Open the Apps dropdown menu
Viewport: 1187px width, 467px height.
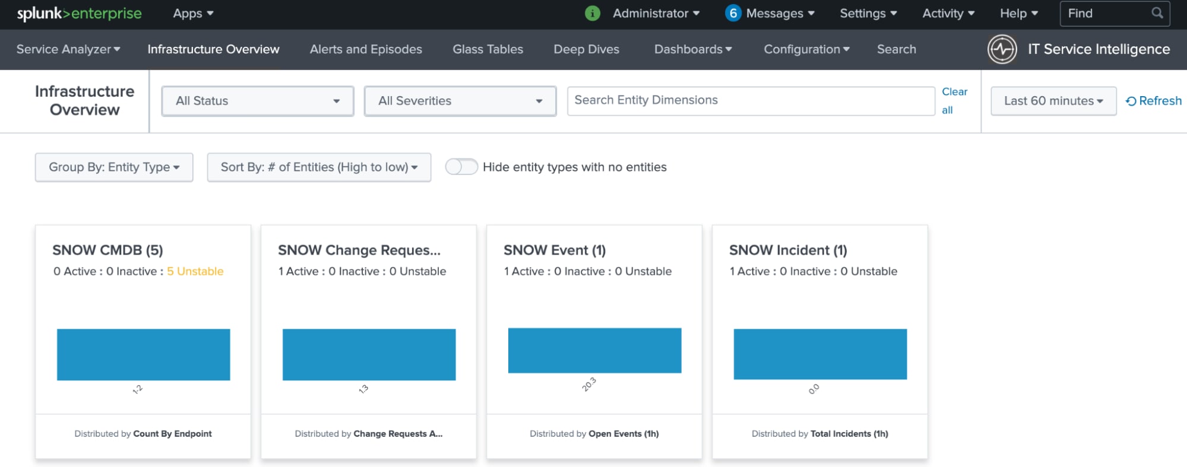(193, 13)
